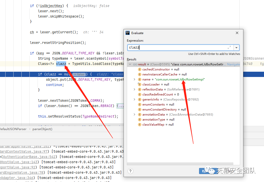
Task: Click the horizontal scrollbar in the Result pane
Action: [180, 163]
